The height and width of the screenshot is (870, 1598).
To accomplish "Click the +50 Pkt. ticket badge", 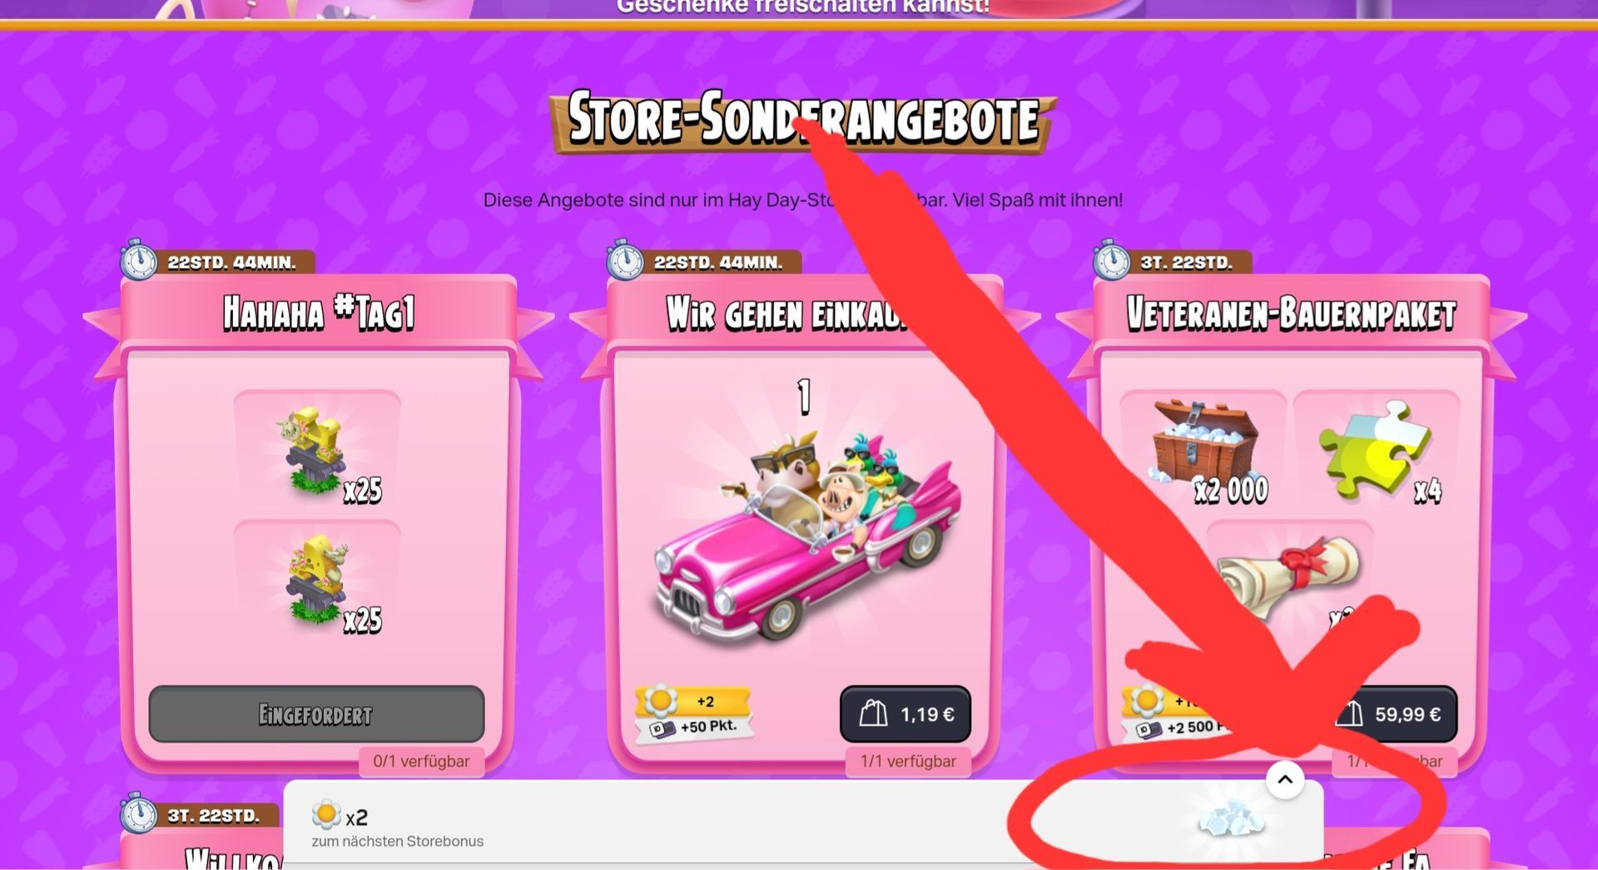I will (x=696, y=728).
